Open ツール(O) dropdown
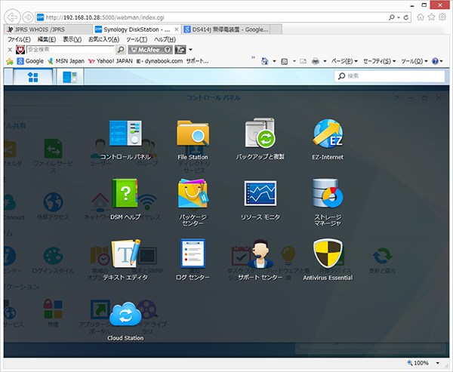 414,61
